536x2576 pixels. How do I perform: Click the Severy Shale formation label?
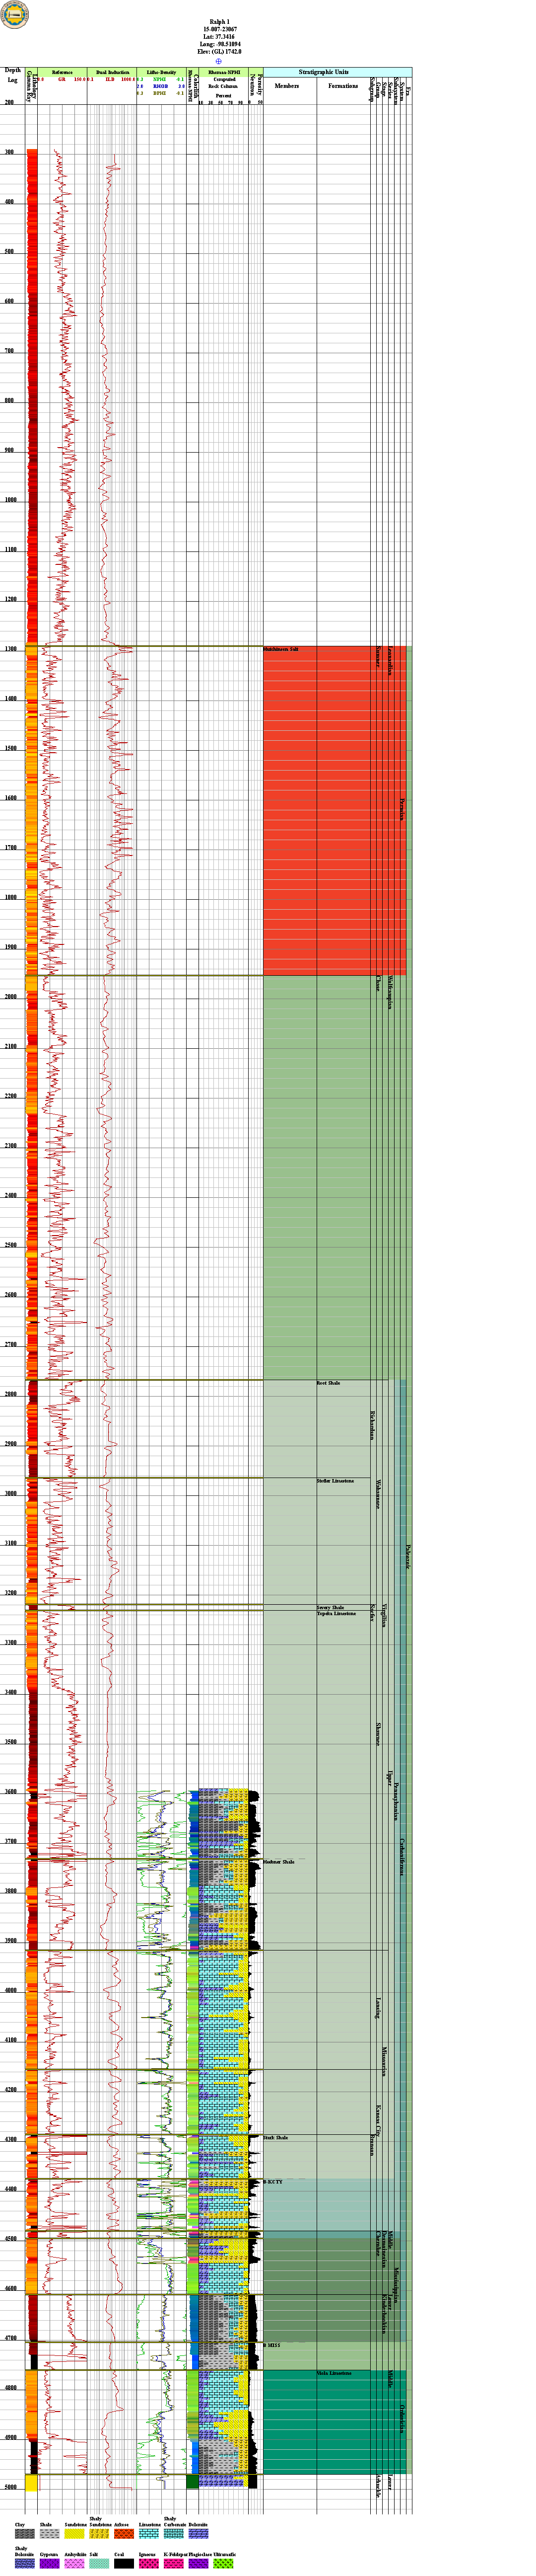tap(331, 1607)
